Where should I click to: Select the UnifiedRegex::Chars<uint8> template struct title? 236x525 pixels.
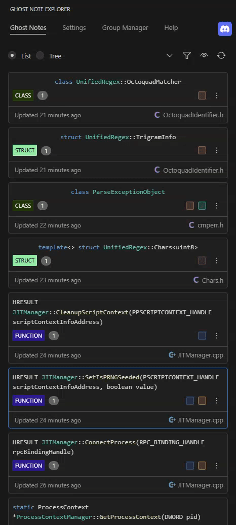pyautogui.click(x=118, y=247)
